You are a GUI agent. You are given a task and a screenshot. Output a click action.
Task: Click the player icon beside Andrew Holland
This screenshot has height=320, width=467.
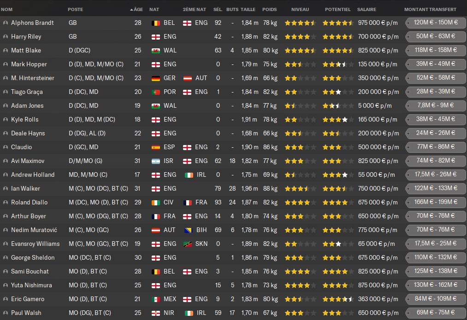[x=6, y=175]
